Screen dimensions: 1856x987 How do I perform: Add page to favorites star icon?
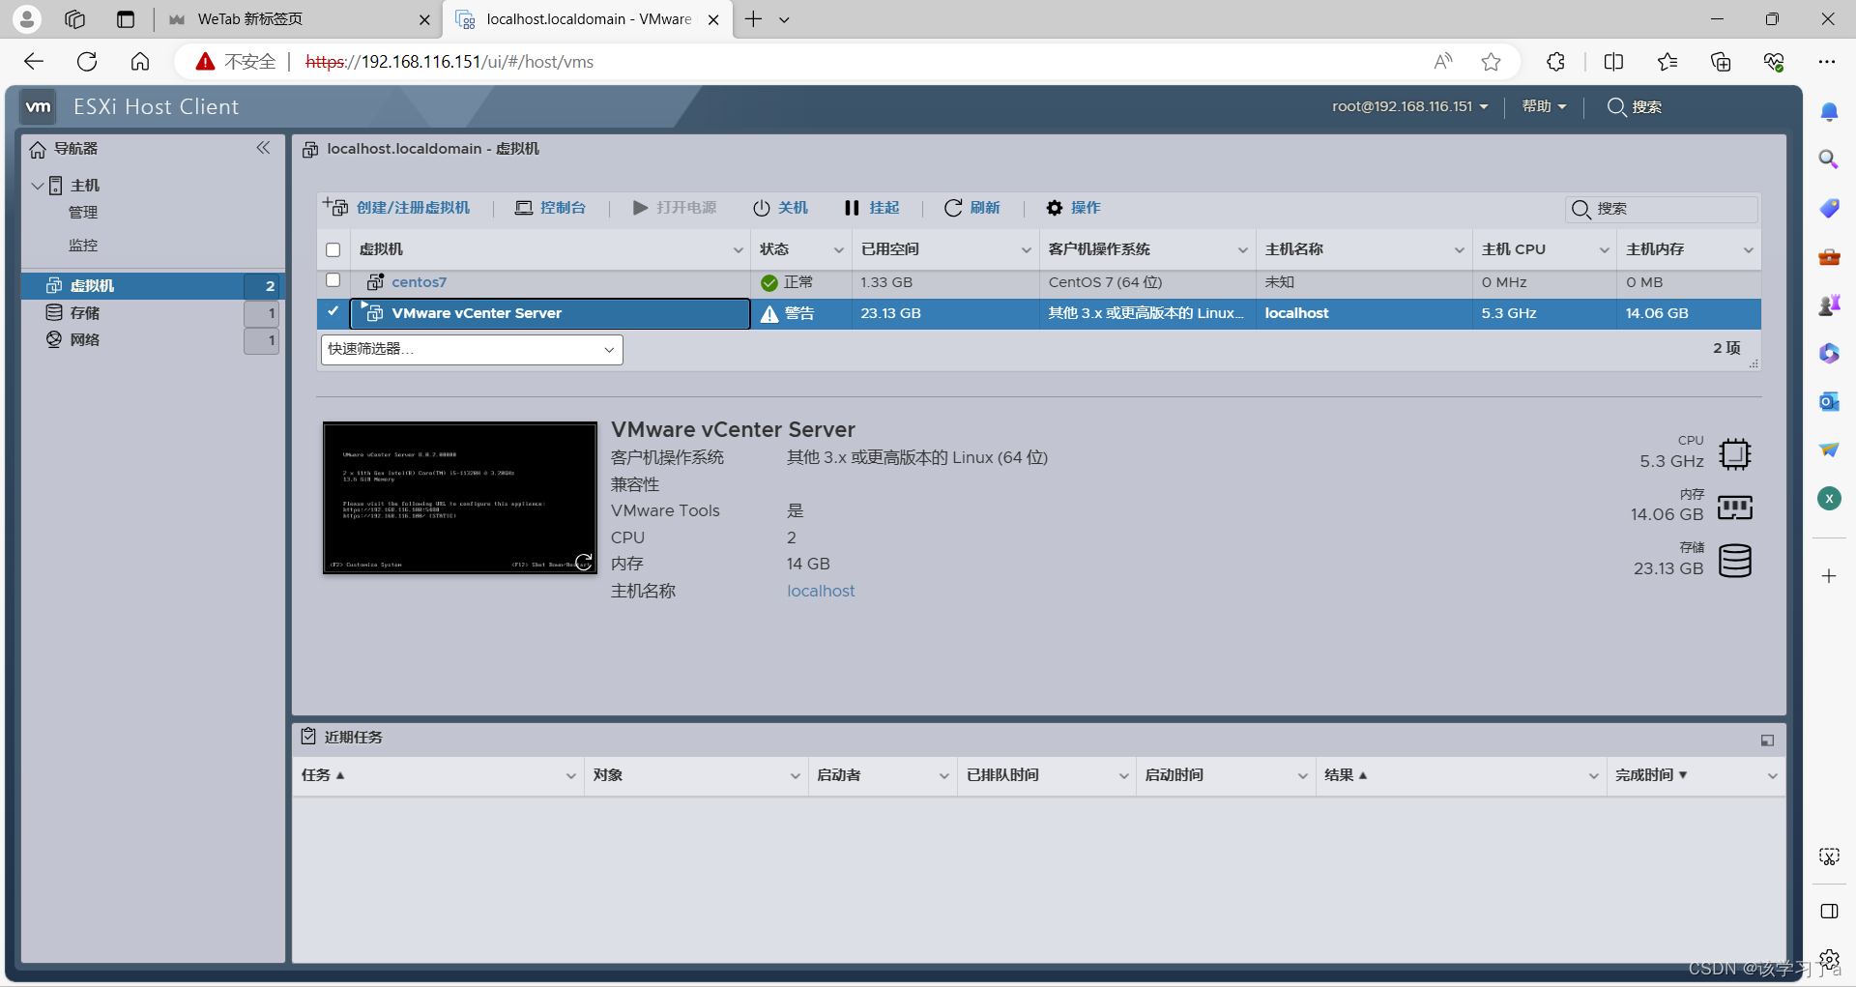coord(1492,62)
